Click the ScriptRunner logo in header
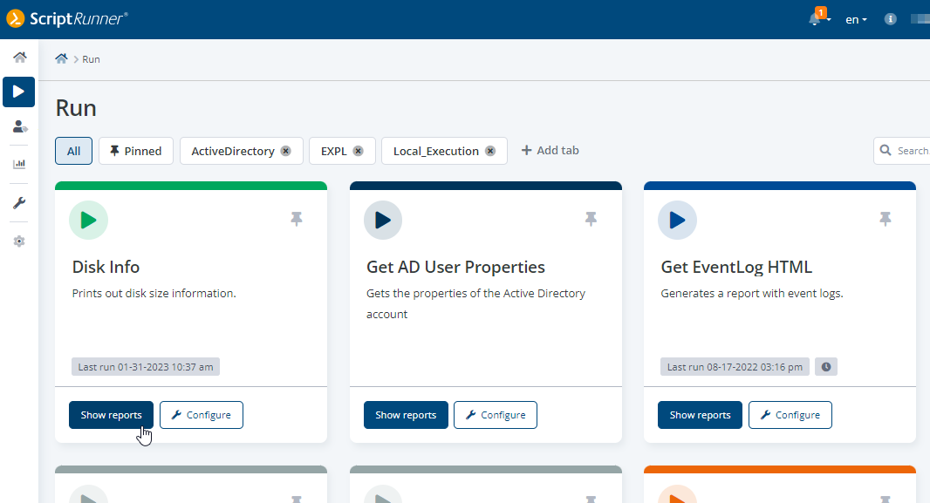Image resolution: width=930 pixels, height=503 pixels. click(x=67, y=19)
